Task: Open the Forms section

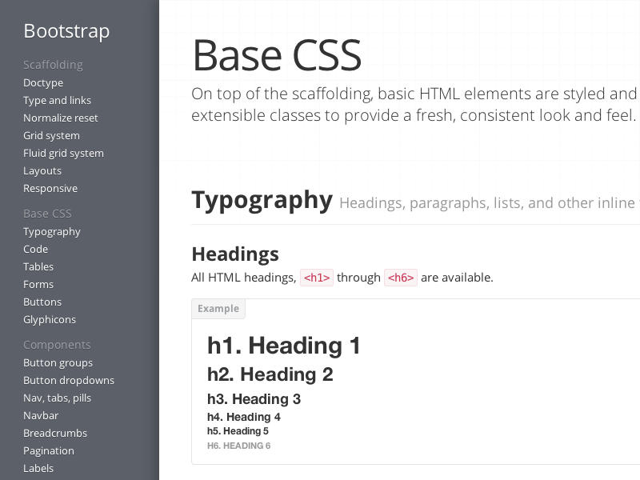Action: tap(38, 284)
